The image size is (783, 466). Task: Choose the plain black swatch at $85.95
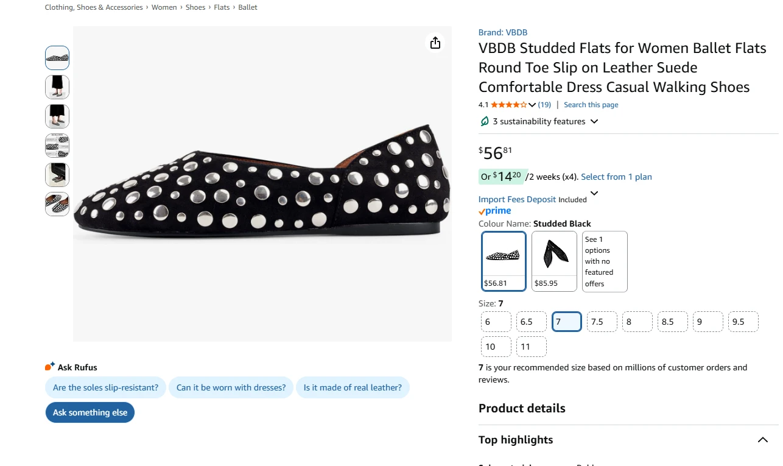(554, 261)
